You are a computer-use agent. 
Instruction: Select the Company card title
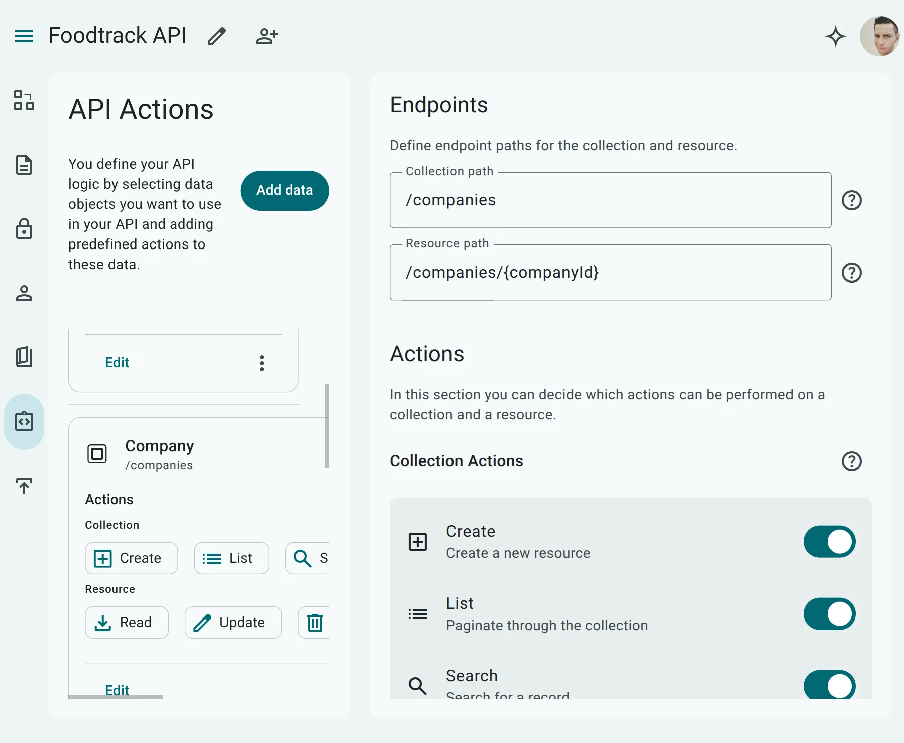pyautogui.click(x=160, y=446)
